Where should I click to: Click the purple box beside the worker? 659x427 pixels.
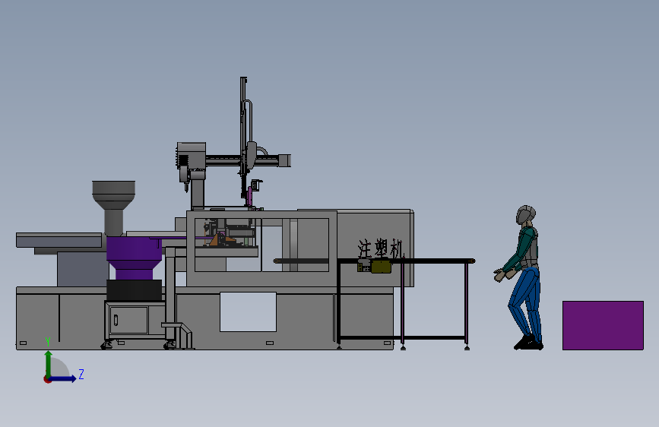tap(603, 325)
